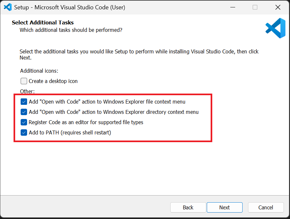Viewport: 290px width, 219px height.
Task: Cancel the Visual Studio Code setup
Action: [266, 207]
